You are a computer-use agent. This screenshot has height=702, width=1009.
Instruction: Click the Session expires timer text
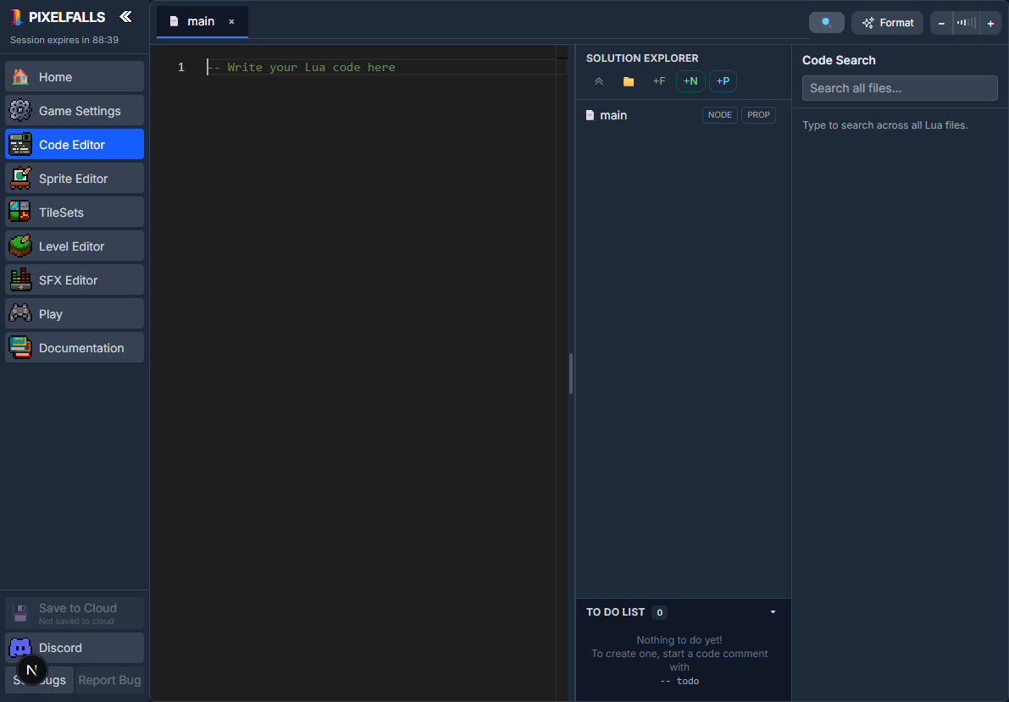64,40
